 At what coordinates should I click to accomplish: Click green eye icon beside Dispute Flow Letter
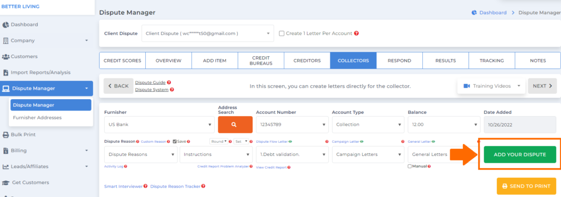tap(290, 142)
